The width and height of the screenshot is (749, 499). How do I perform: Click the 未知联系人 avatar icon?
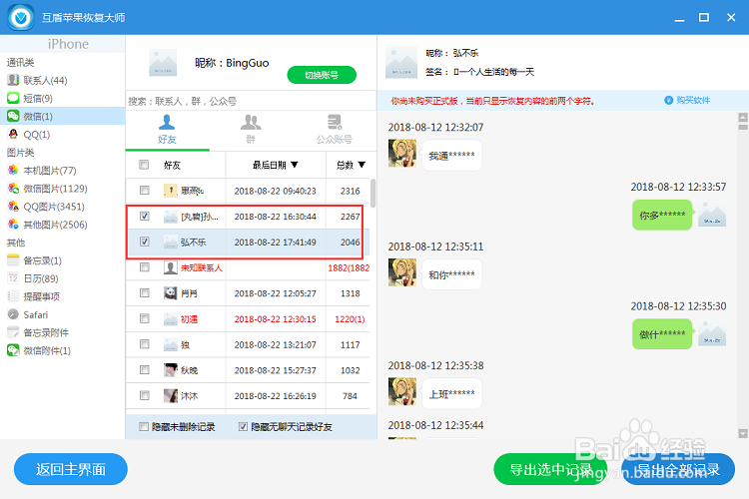[x=171, y=267]
